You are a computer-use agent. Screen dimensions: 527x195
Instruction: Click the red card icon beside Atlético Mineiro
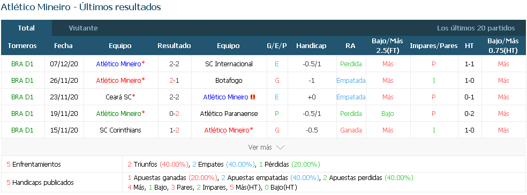coord(253,97)
